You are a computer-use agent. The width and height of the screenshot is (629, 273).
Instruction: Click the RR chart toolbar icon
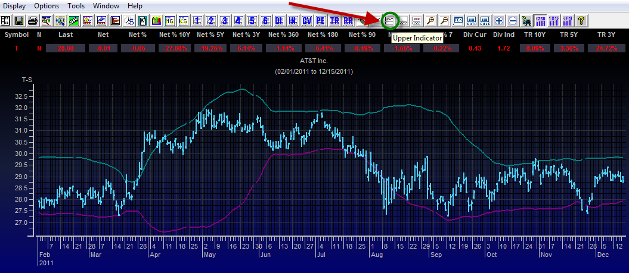[348, 20]
